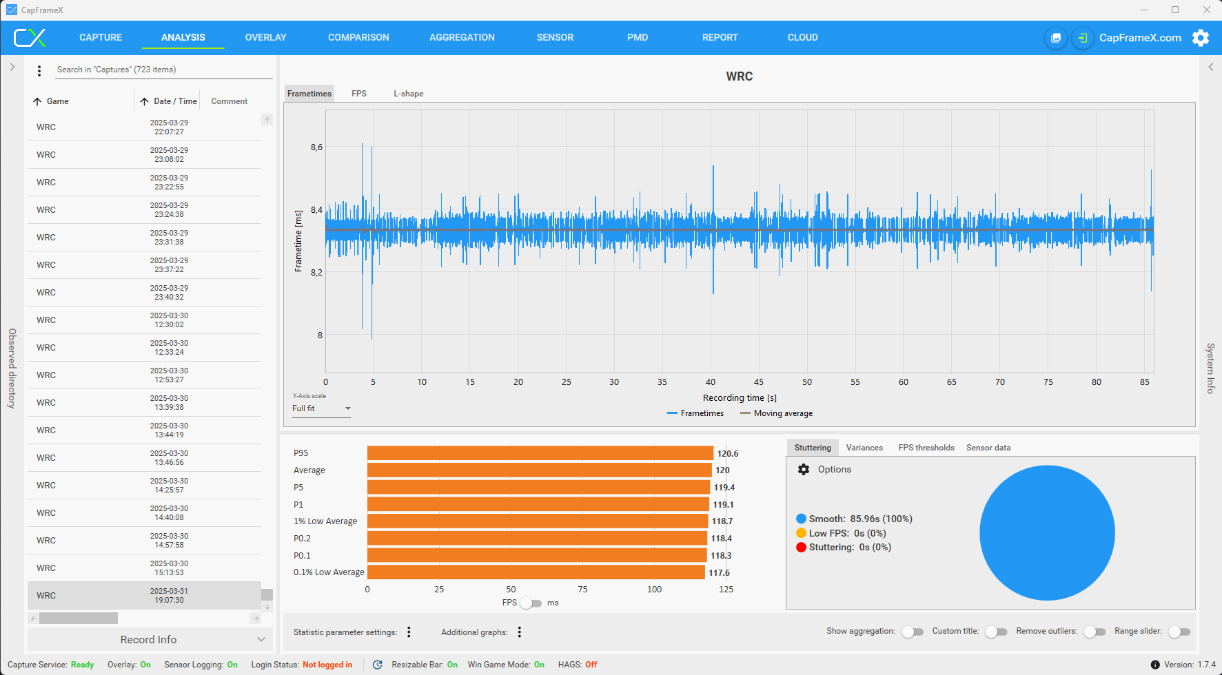Open the settings gear in header
Image resolution: width=1222 pixels, height=675 pixels.
point(1201,38)
